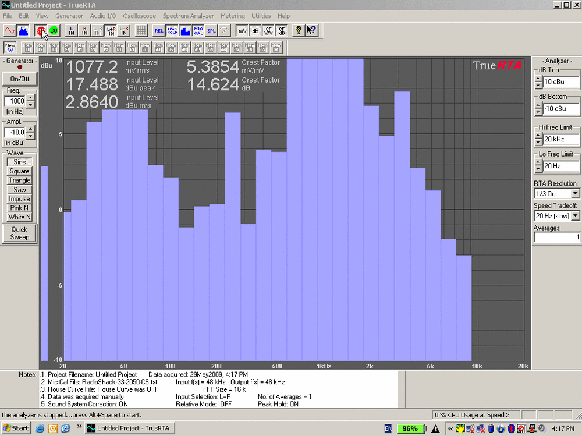Select Pink N waveform

point(19,208)
